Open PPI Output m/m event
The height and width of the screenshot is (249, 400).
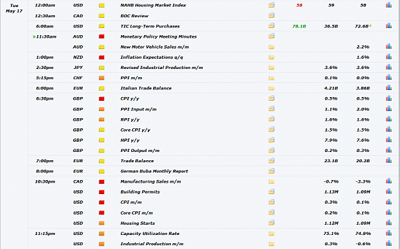pos(140,151)
